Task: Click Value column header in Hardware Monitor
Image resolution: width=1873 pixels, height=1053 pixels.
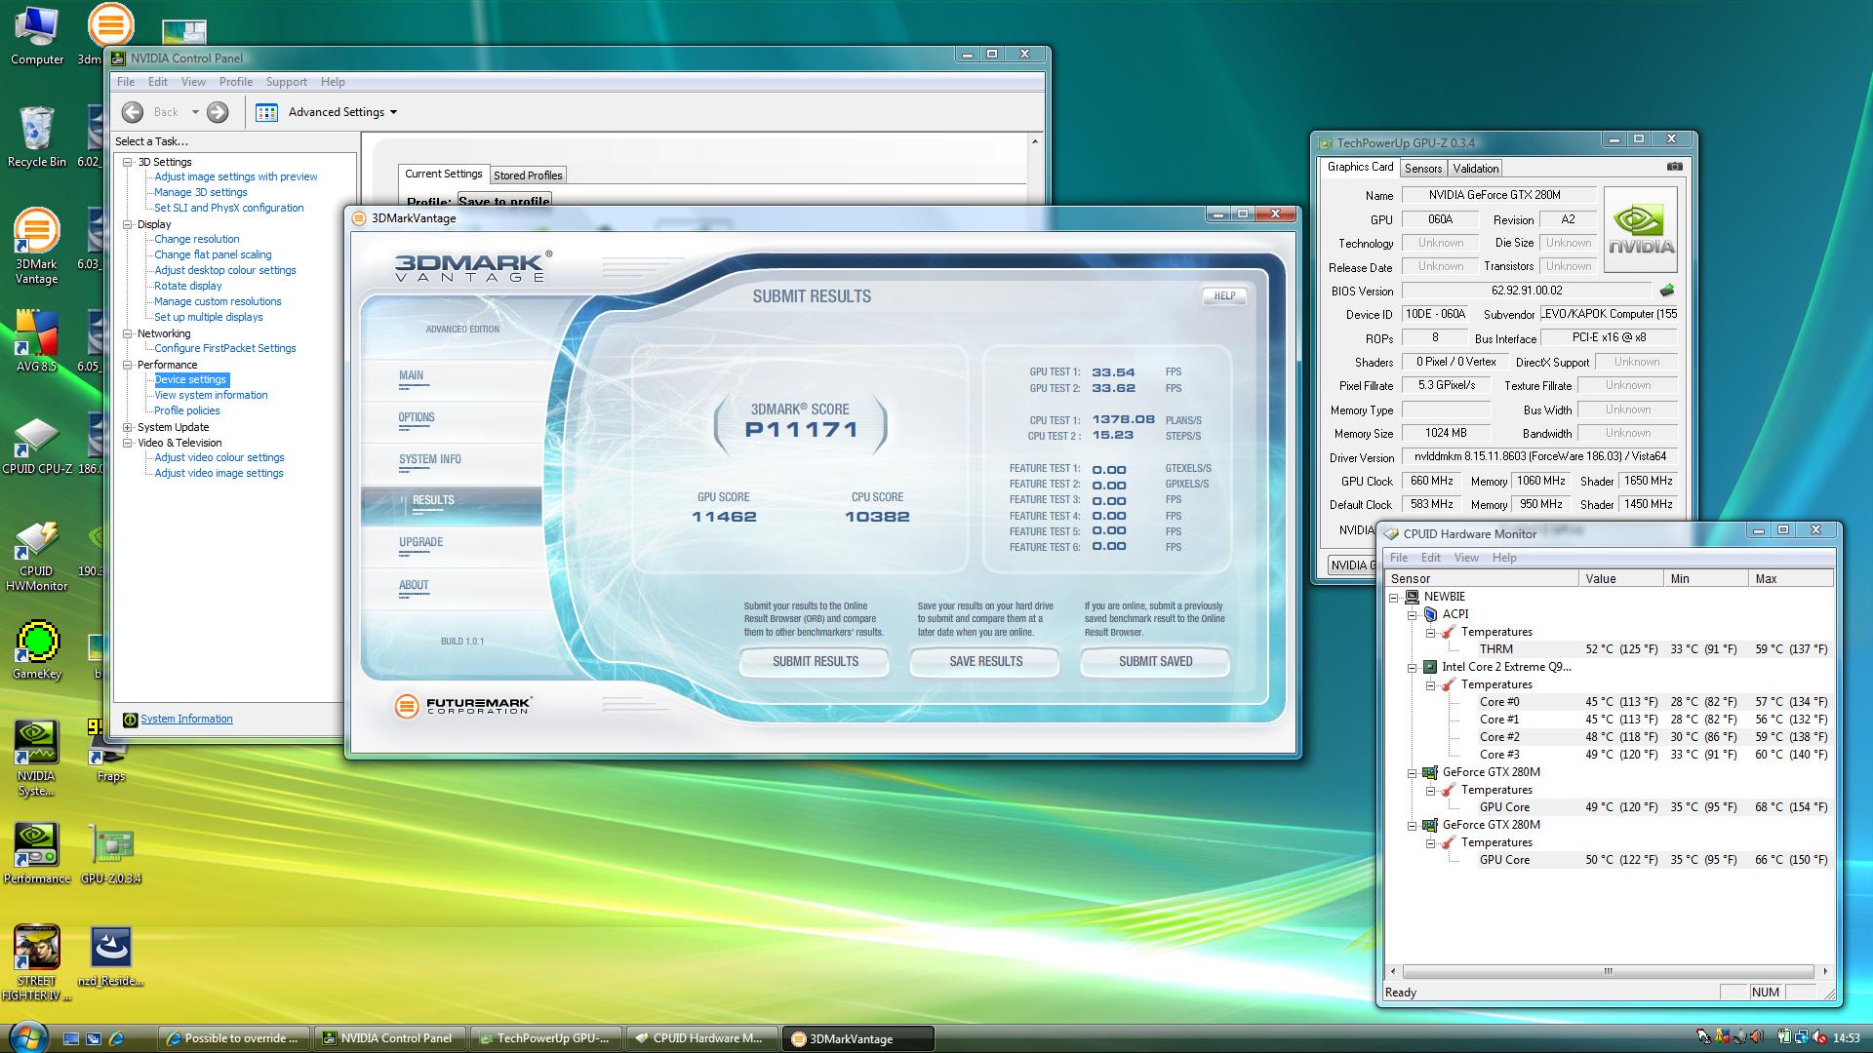Action: [x=1620, y=578]
